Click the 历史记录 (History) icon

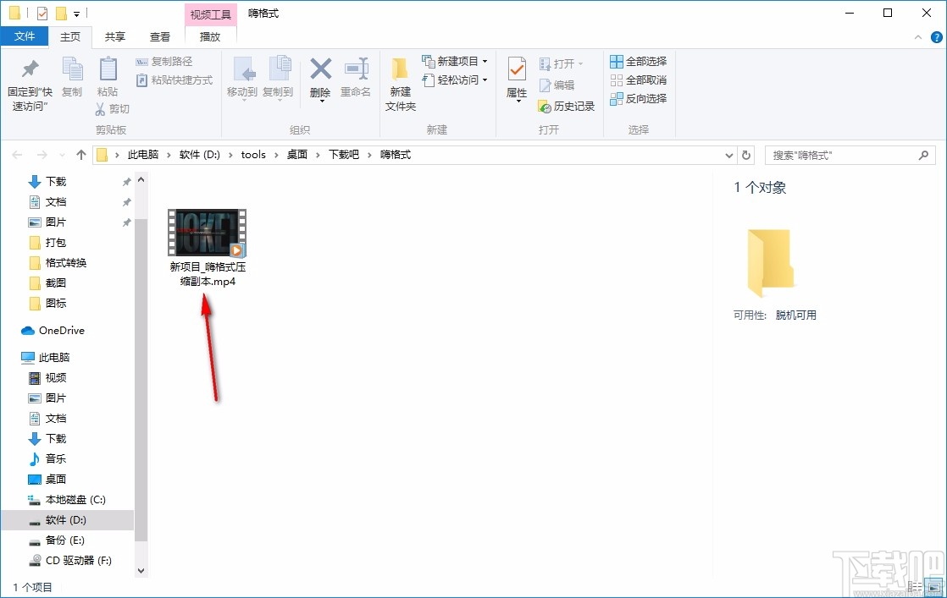tap(566, 107)
